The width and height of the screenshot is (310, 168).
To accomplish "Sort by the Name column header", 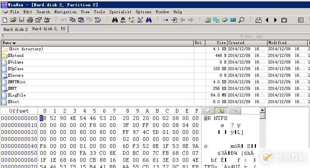I will (x=97, y=43).
